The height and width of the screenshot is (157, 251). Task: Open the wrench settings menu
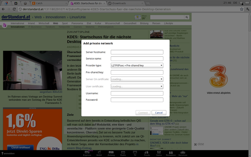tap(247, 9)
